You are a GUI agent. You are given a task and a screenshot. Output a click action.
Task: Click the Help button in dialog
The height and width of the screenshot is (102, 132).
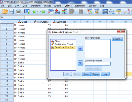tap(105, 74)
